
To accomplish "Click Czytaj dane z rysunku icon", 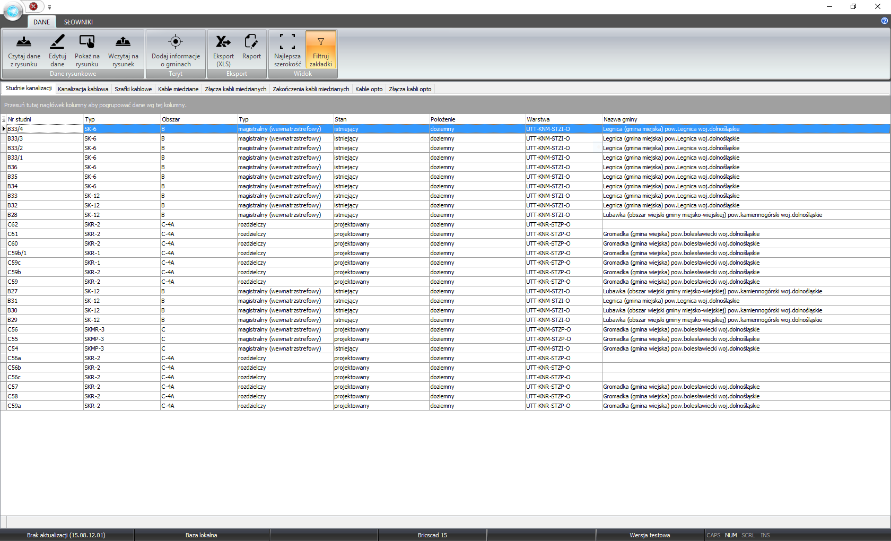I will [x=24, y=50].
